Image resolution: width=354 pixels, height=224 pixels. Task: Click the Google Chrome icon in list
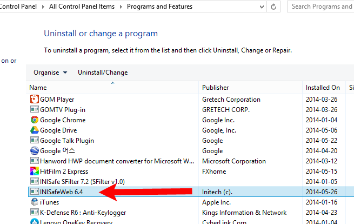click(34, 120)
